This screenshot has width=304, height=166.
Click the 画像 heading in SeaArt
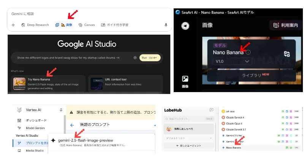207,25
